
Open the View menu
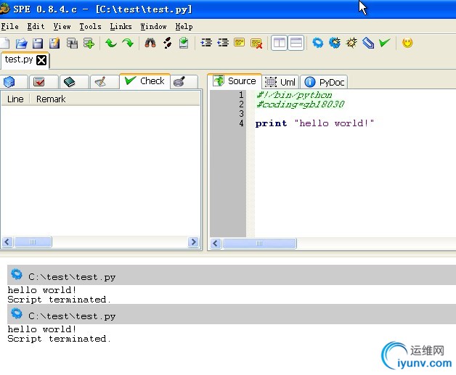[x=62, y=26]
